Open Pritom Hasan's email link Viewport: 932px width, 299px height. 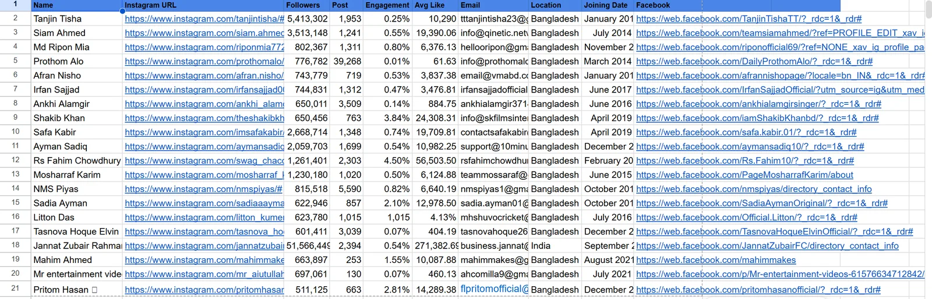click(495, 289)
